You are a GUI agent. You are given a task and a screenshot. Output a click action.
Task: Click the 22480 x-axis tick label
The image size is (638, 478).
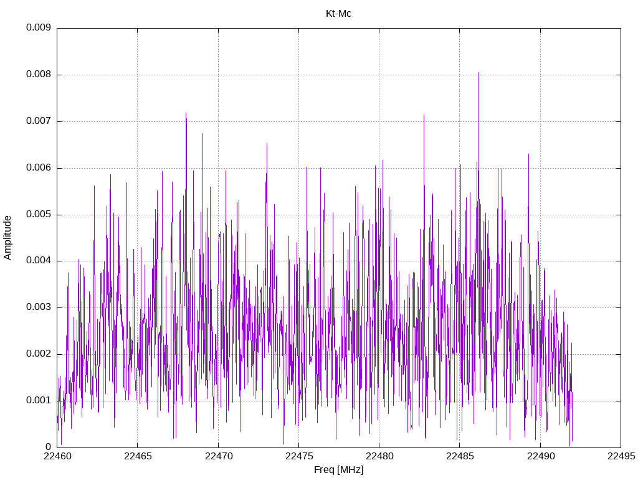click(379, 456)
